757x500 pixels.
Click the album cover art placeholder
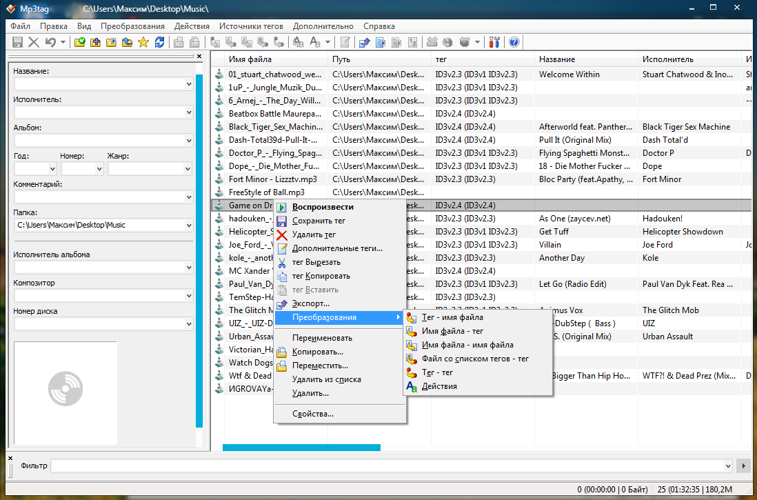(x=65, y=392)
